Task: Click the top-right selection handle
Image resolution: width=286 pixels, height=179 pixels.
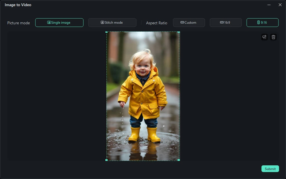Action: pyautogui.click(x=179, y=32)
